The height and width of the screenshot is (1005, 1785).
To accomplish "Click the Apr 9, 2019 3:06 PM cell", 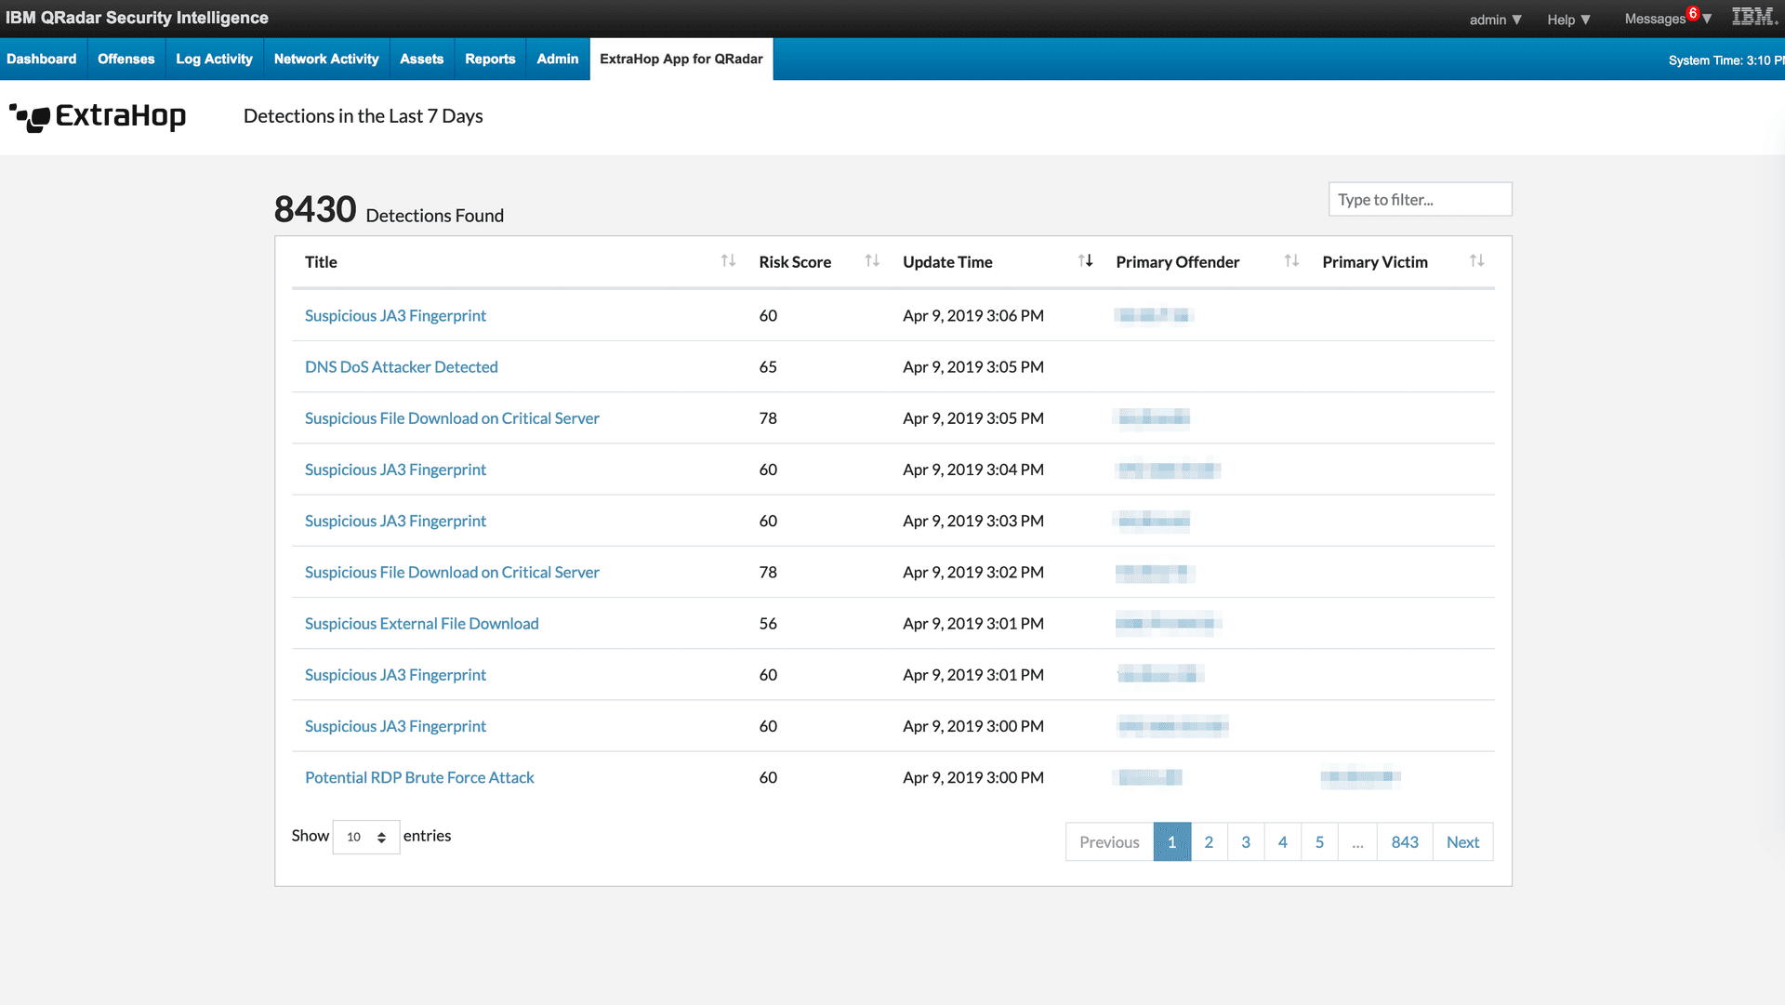I will 973,316.
